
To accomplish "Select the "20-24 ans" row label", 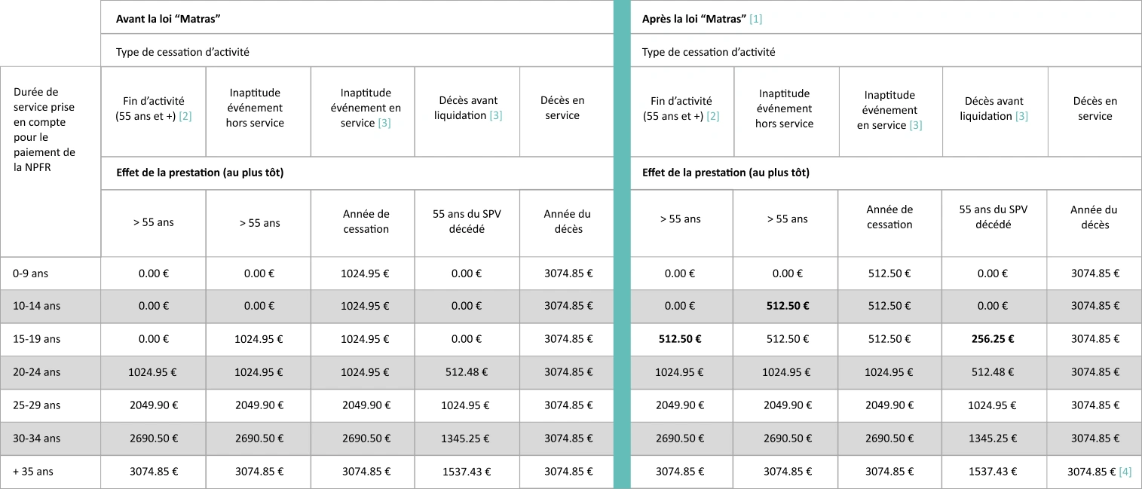I will tap(36, 372).
